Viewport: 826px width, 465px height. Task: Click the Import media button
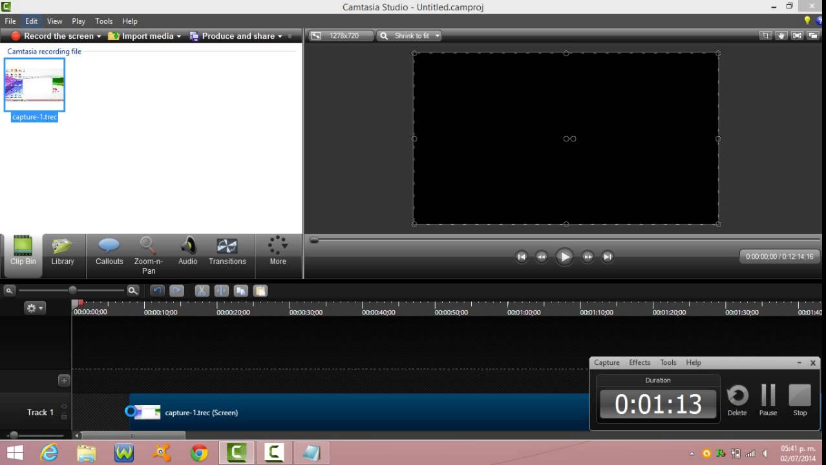(x=141, y=36)
